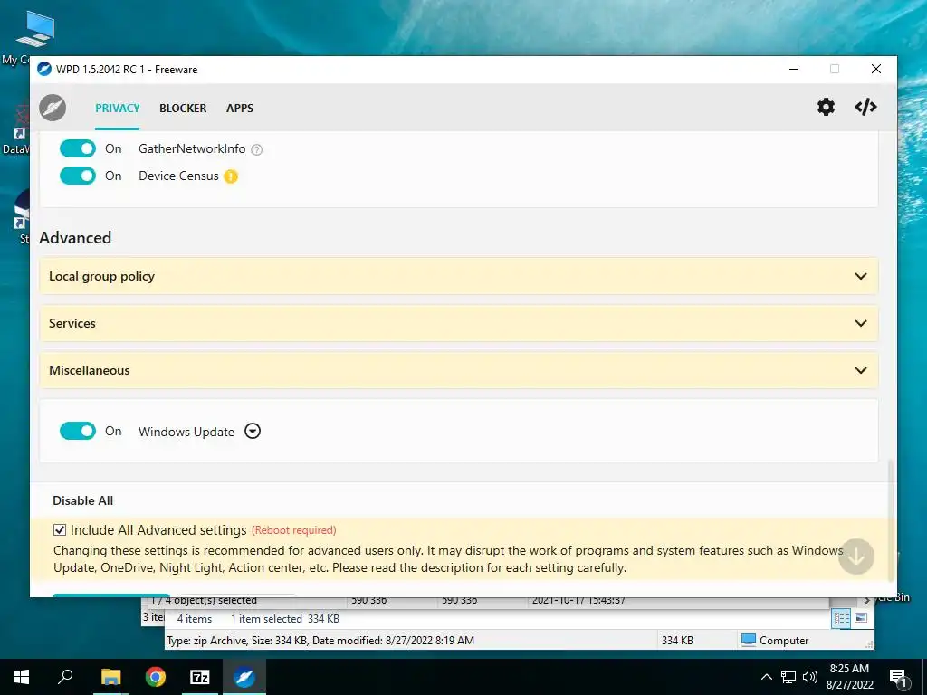Open the code brackets icon
The height and width of the screenshot is (695, 927).
865,107
